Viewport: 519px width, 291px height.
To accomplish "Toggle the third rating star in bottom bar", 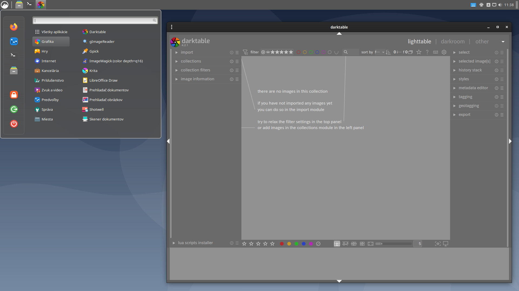I will pyautogui.click(x=258, y=244).
